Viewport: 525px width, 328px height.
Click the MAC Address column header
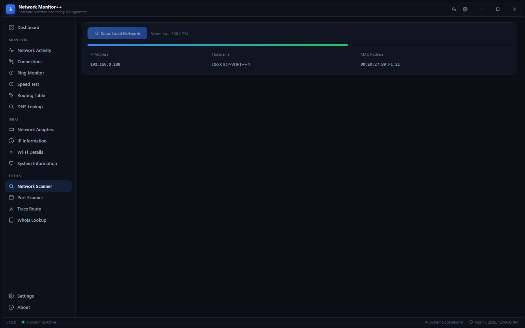coord(372,54)
